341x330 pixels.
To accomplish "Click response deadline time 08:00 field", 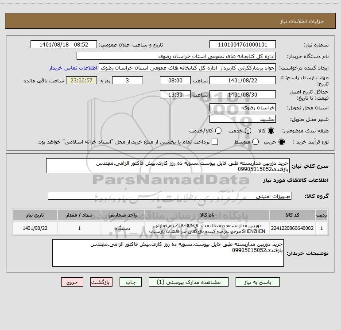I will pos(175,80).
